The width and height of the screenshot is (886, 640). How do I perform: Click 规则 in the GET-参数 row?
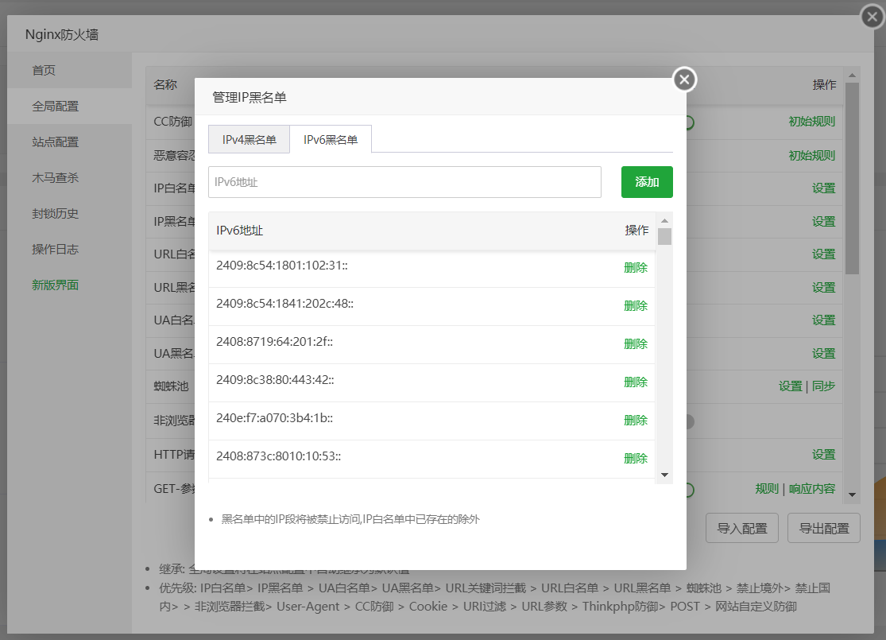pos(767,489)
